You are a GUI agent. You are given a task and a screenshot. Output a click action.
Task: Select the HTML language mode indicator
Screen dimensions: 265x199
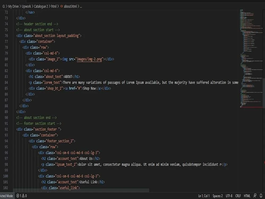click(x=247, y=196)
